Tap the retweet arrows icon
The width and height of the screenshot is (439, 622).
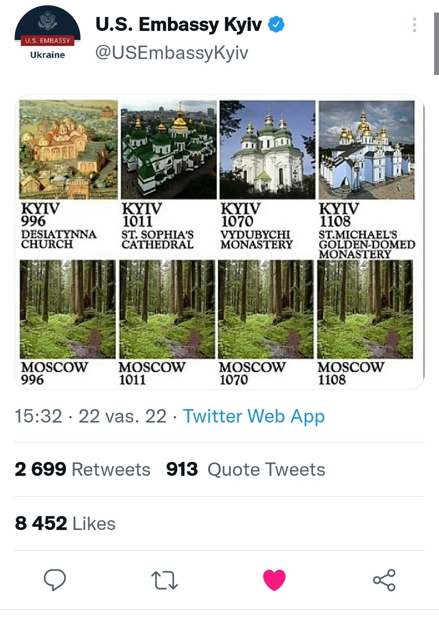point(164,580)
